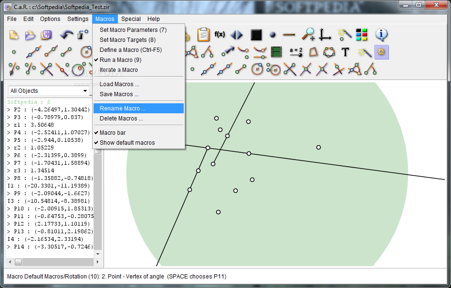Open the Edit menu
451x288 pixels.
29,19
